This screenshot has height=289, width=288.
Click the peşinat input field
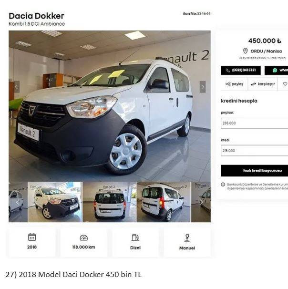point(254,123)
